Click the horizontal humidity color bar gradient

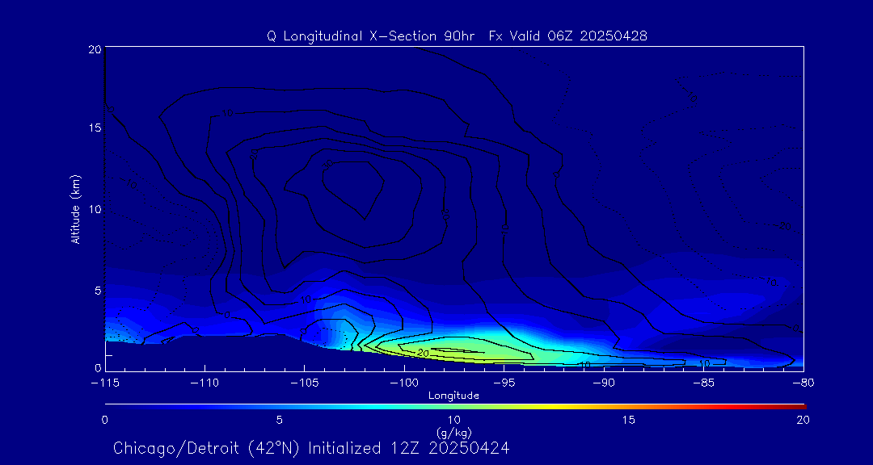tap(455, 407)
